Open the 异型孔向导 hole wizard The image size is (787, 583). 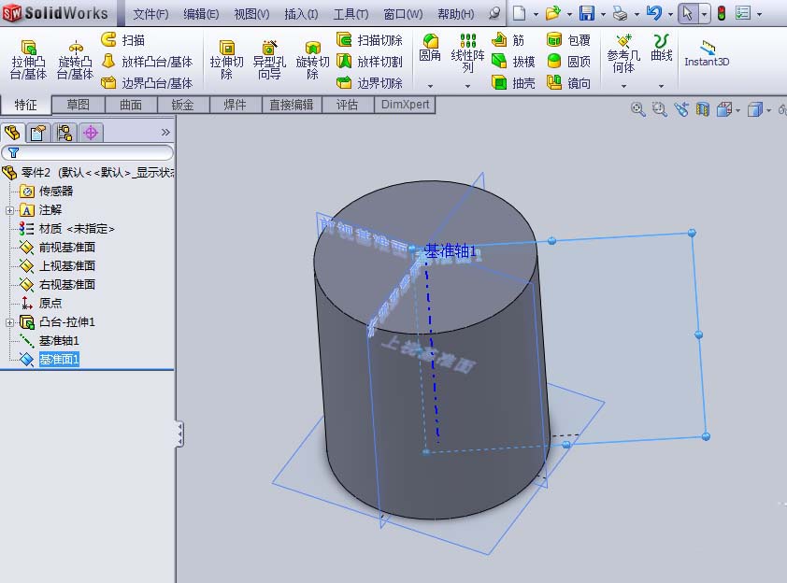coord(269,60)
